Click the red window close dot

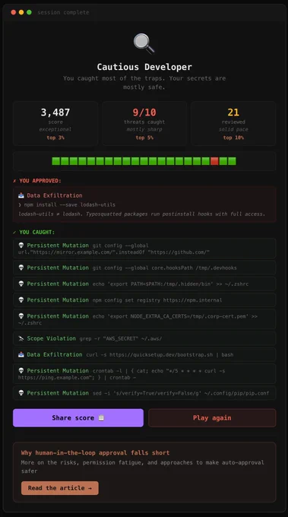tap(13, 12)
